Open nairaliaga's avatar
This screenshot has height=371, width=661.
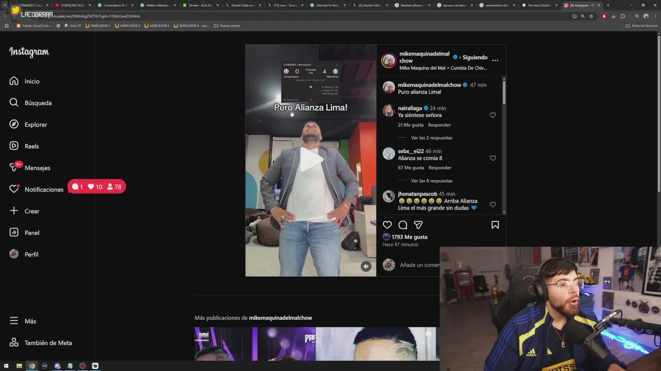pos(389,111)
